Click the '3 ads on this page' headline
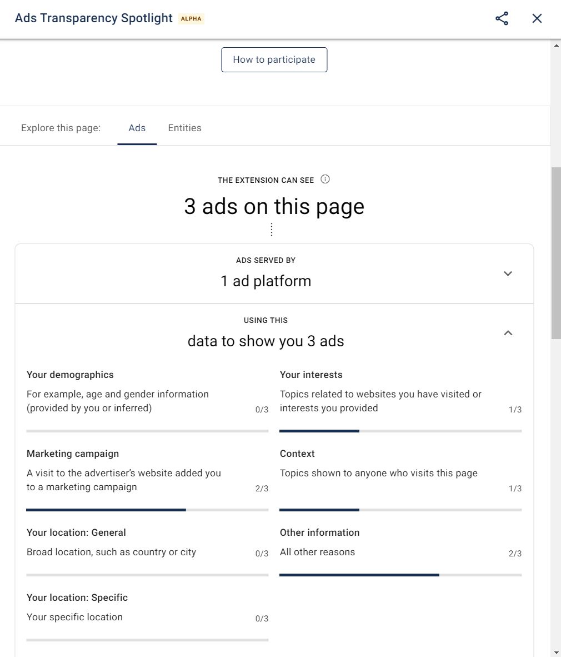561x657 pixels. tap(274, 207)
